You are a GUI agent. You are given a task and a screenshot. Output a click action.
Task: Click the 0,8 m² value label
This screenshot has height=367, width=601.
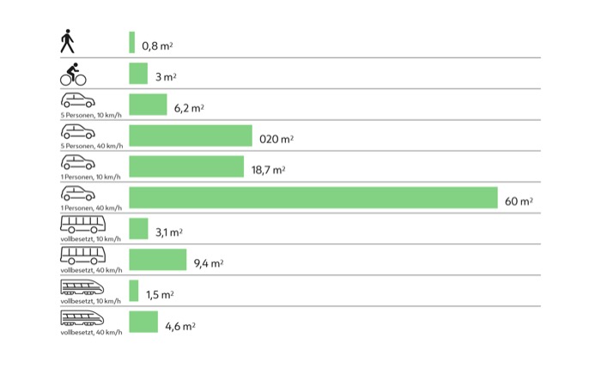(x=157, y=46)
